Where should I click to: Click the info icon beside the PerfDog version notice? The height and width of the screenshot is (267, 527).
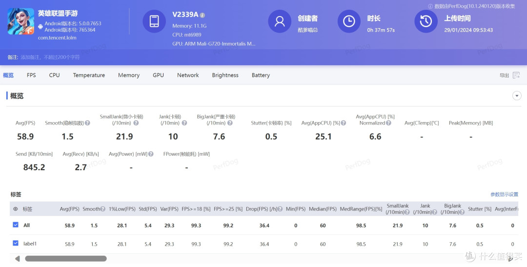(x=430, y=6)
